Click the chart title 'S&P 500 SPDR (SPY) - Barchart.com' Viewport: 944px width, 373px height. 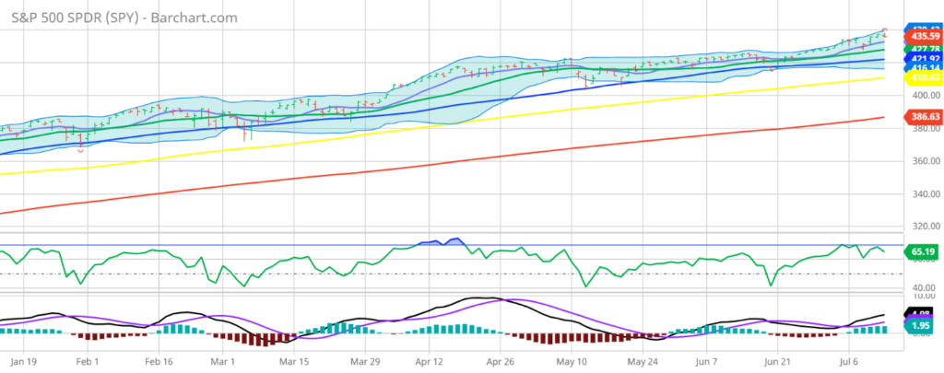pos(125,17)
